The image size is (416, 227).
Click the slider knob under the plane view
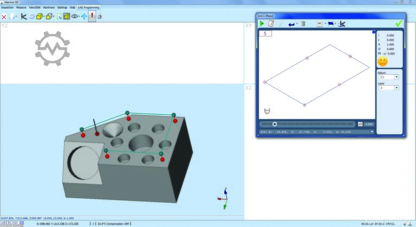275,124
